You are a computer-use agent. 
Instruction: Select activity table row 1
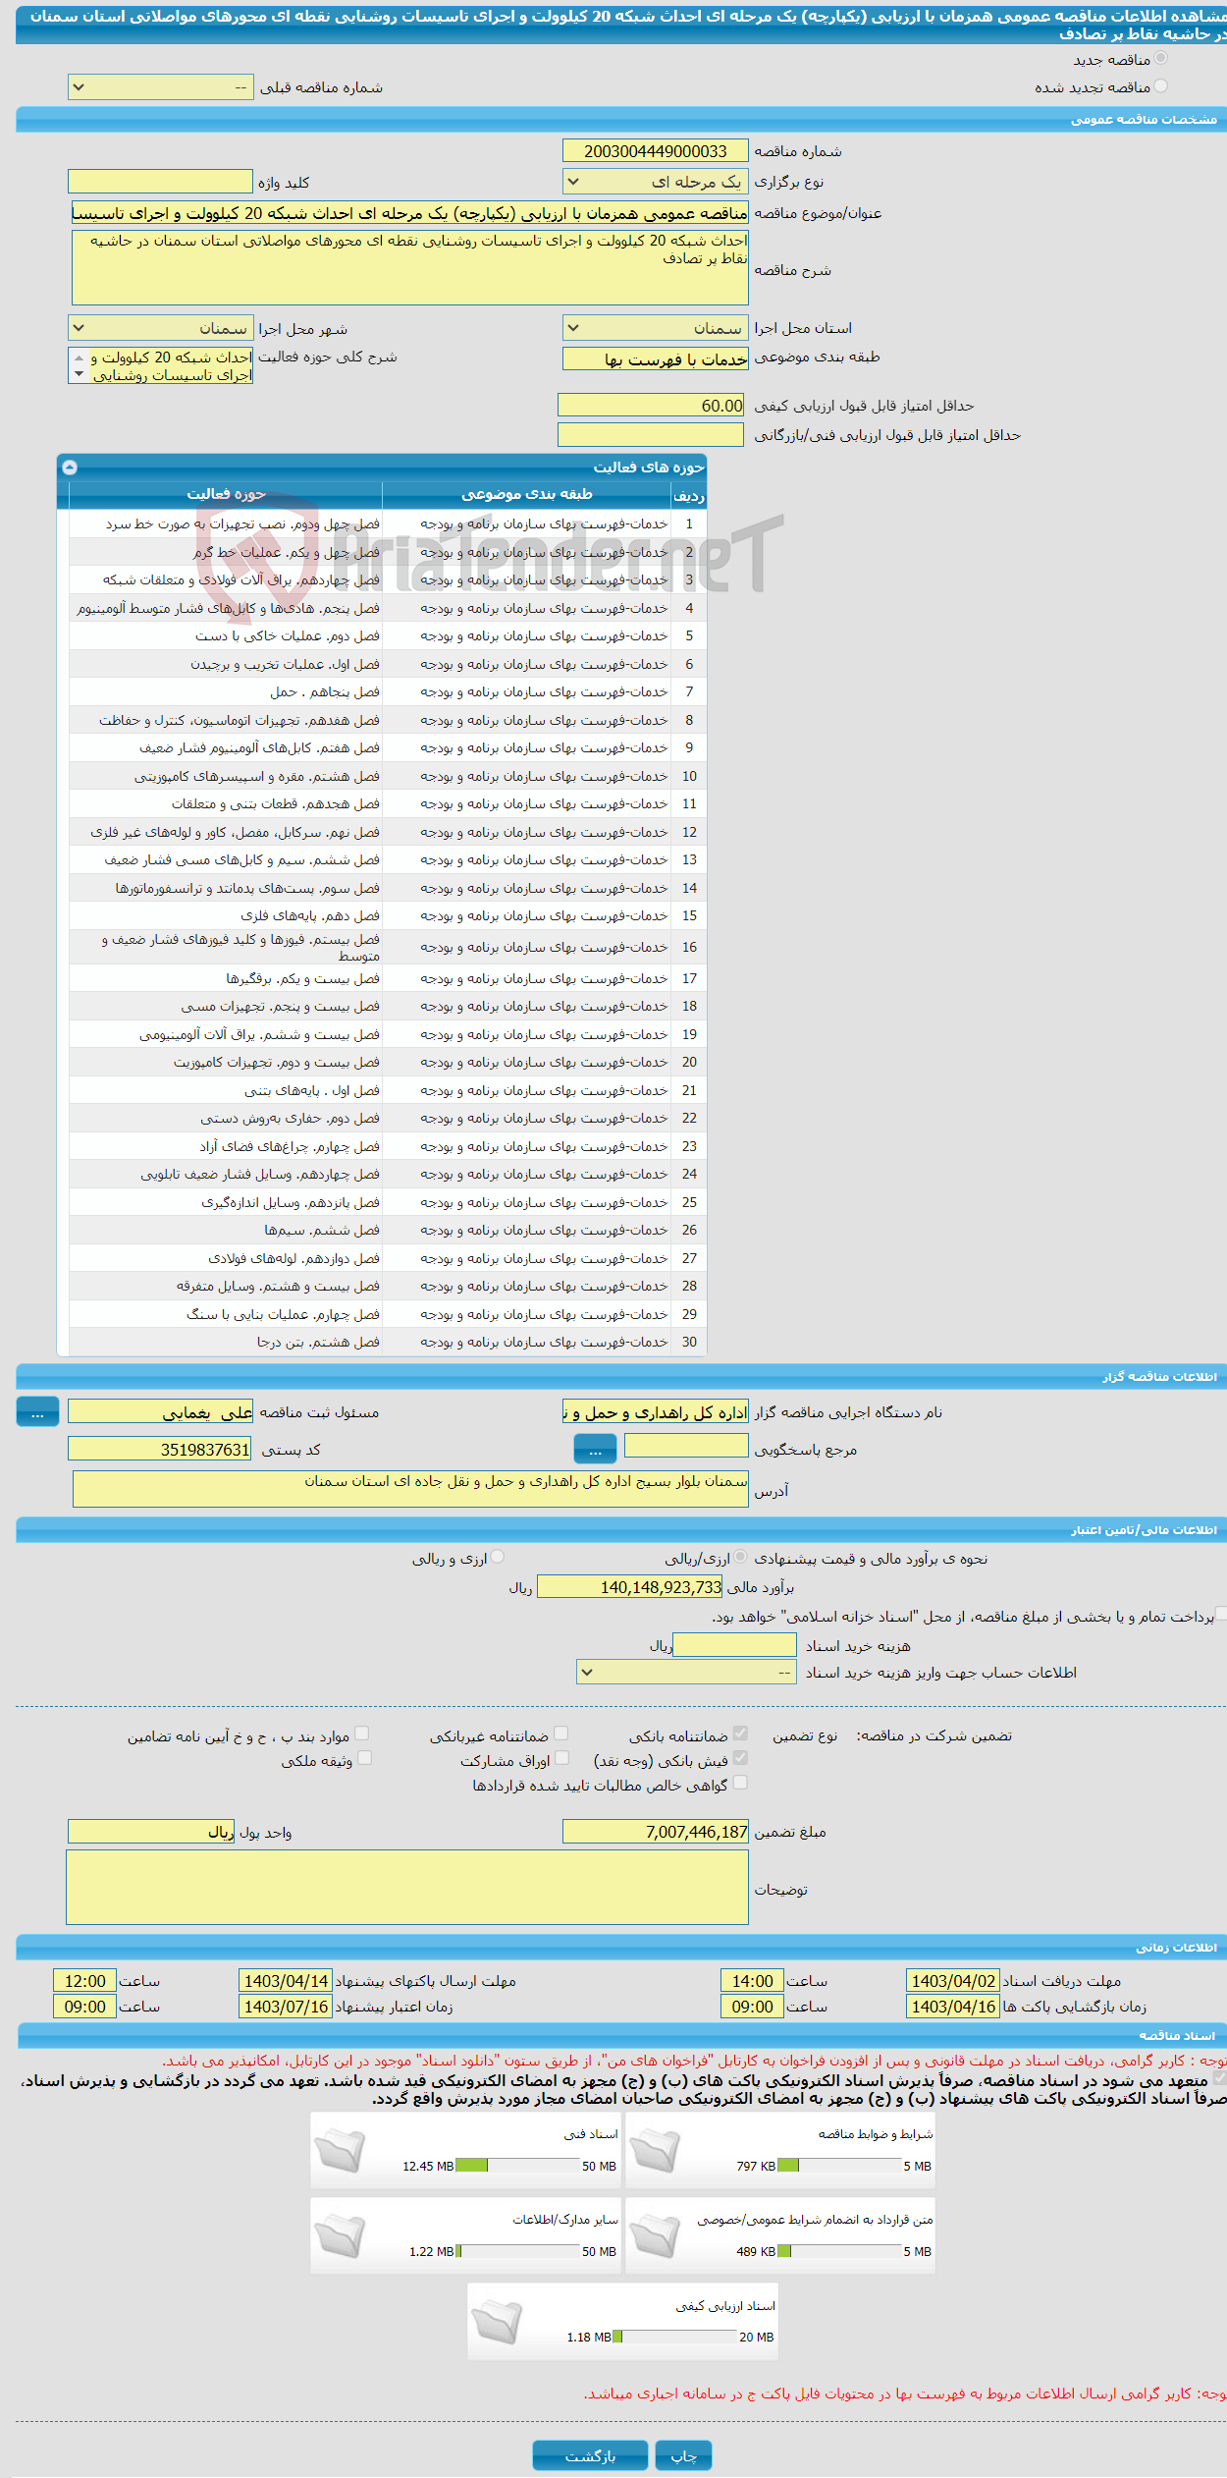click(x=388, y=524)
